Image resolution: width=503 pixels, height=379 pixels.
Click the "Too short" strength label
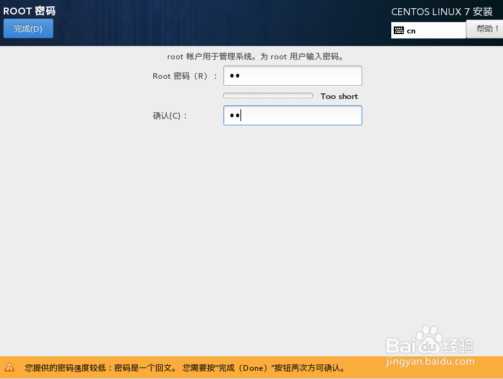339,96
